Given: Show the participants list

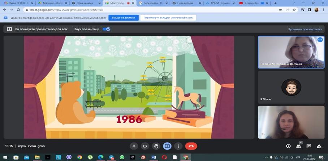Looking at the screenshot, I should click(x=299, y=146).
